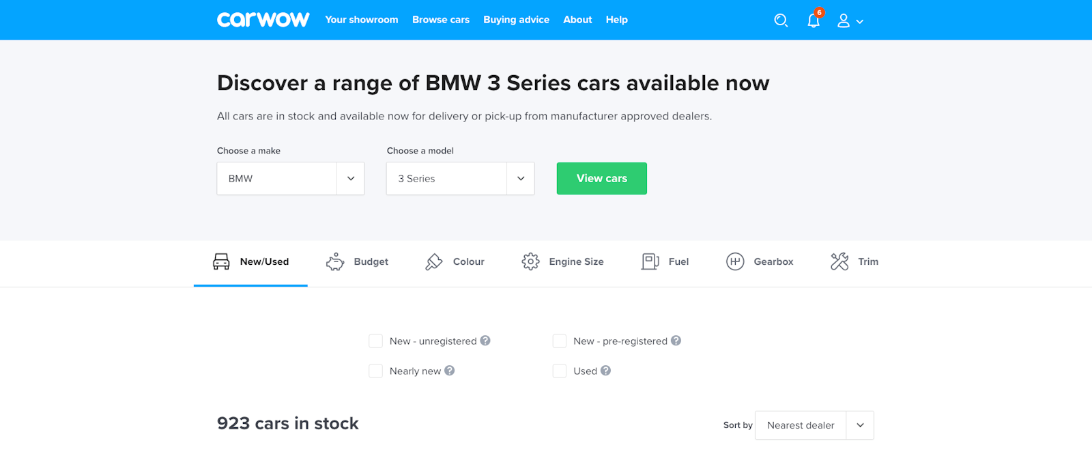Check the Used checkbox

pos(560,371)
